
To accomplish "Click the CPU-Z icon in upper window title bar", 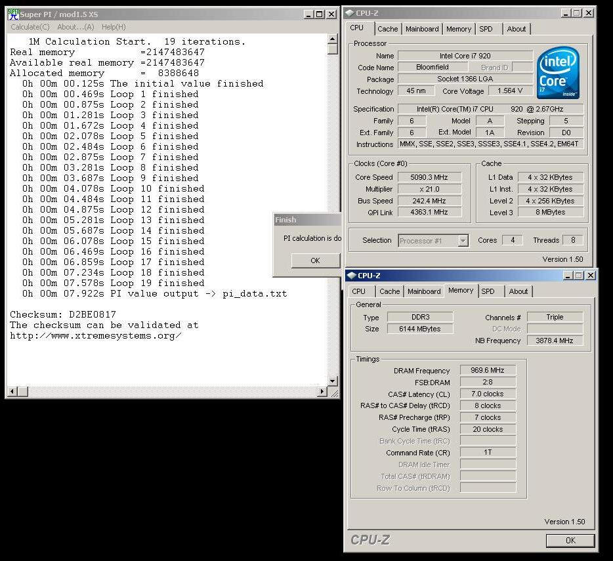I will pos(350,13).
